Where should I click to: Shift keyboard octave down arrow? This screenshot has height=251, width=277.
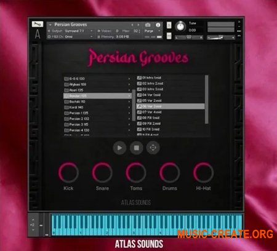coord(33,230)
